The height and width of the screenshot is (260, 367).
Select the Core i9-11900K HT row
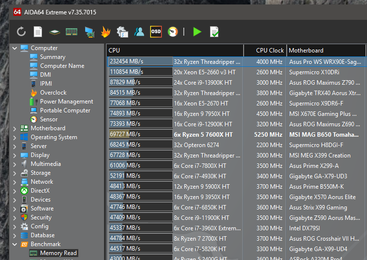[237, 217]
